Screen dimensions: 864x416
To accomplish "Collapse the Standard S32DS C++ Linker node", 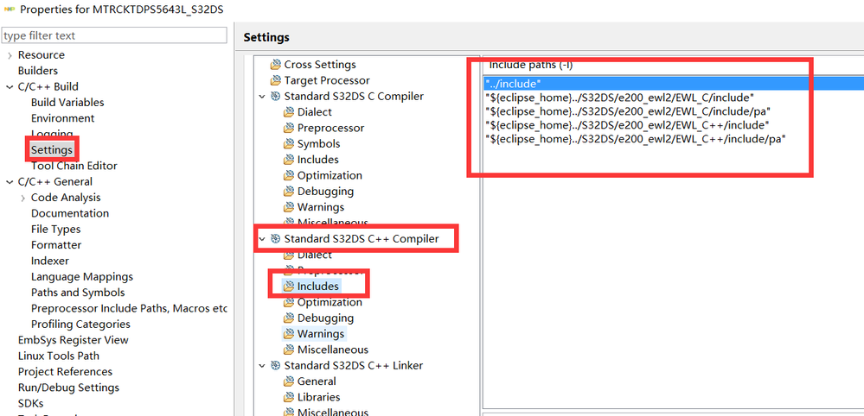I will coord(262,366).
